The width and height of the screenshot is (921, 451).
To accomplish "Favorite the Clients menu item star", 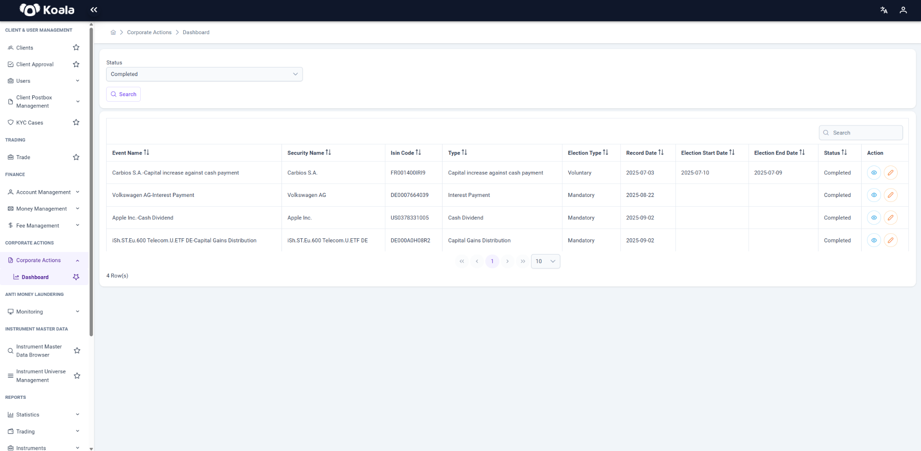I will pos(76,47).
